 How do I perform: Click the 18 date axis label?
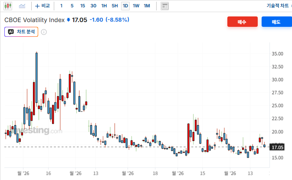click(155, 174)
